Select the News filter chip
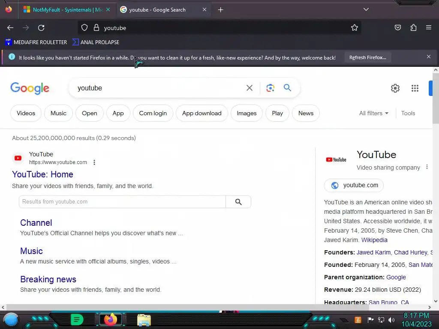Image resolution: width=439 pixels, height=329 pixels. coord(306,113)
